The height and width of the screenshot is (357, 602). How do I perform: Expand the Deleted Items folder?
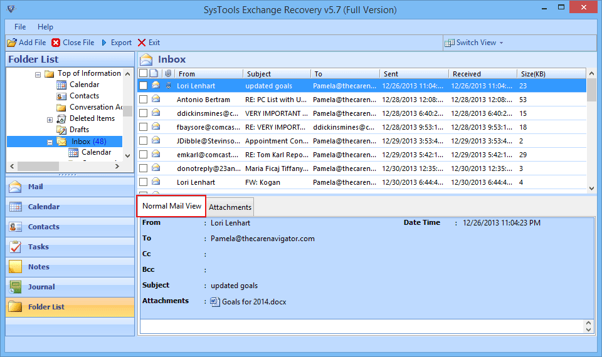(50, 119)
